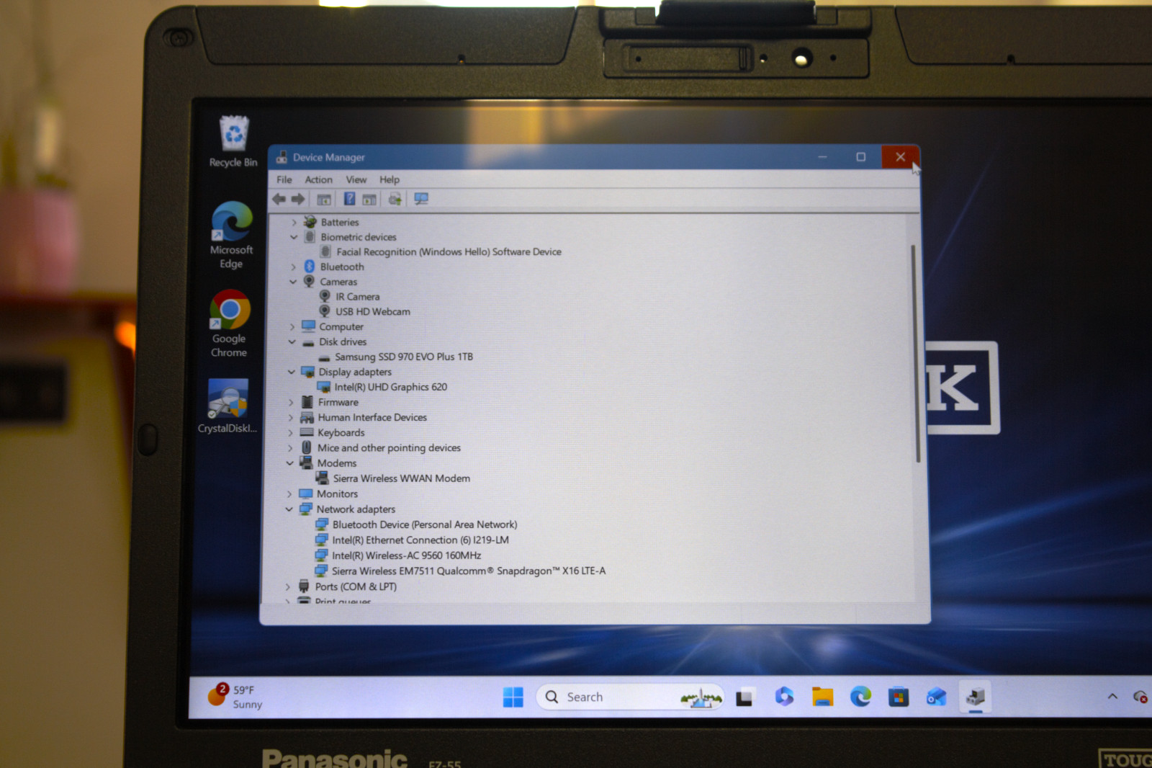
Task: Minimize the Device Manager window
Action: [x=822, y=157]
